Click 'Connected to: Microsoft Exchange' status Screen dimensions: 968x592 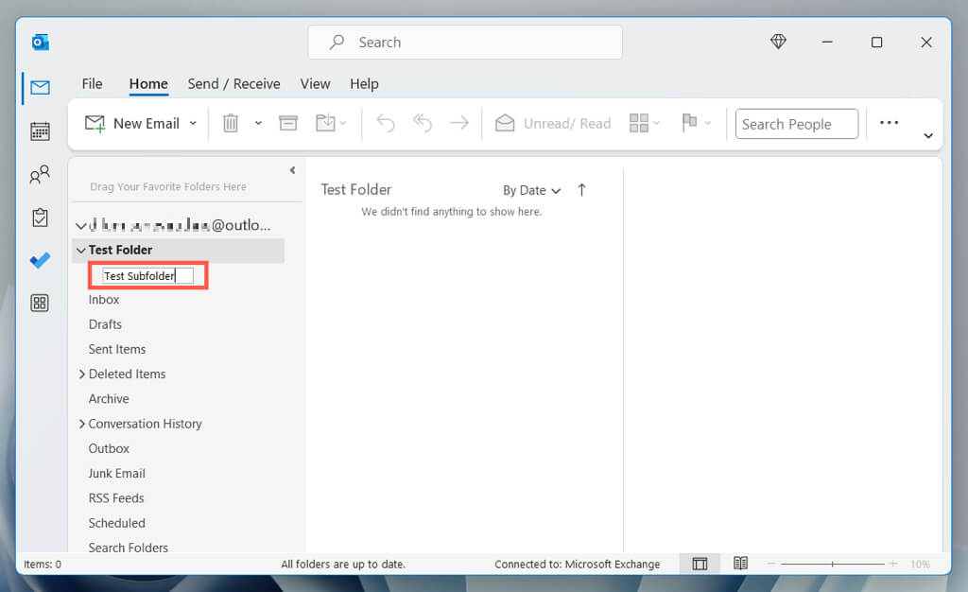578,565
